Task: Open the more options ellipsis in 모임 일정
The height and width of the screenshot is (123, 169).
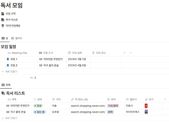Action: [x=131, y=53]
